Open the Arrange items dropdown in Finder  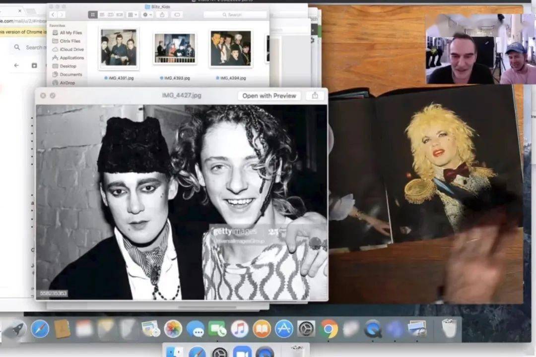pos(132,15)
